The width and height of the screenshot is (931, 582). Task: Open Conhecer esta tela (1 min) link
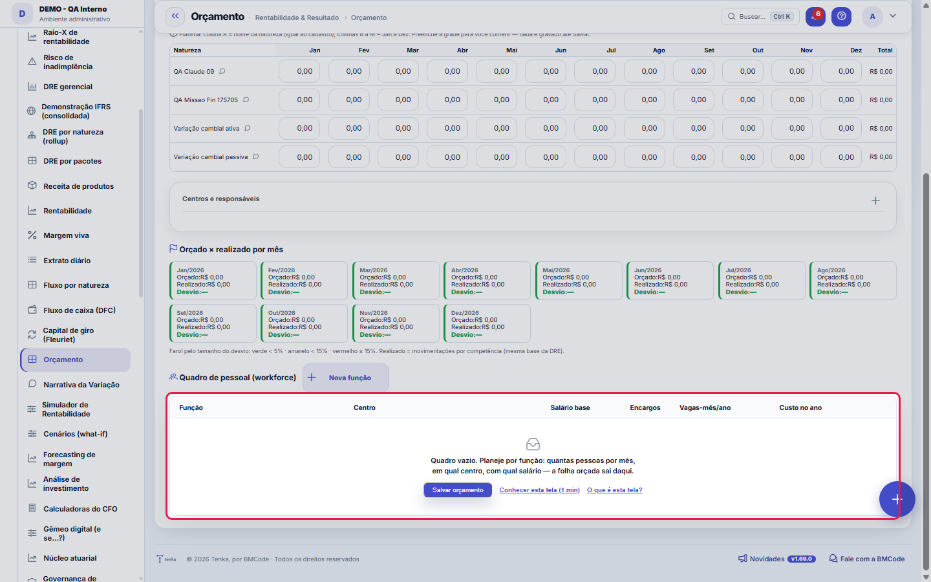tap(539, 490)
